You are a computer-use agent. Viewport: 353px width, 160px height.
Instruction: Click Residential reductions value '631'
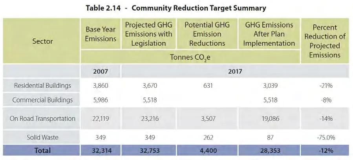coord(207,86)
